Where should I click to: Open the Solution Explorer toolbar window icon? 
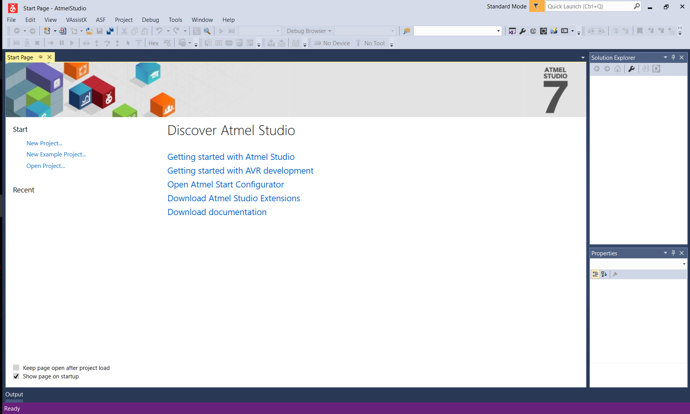coord(512,31)
